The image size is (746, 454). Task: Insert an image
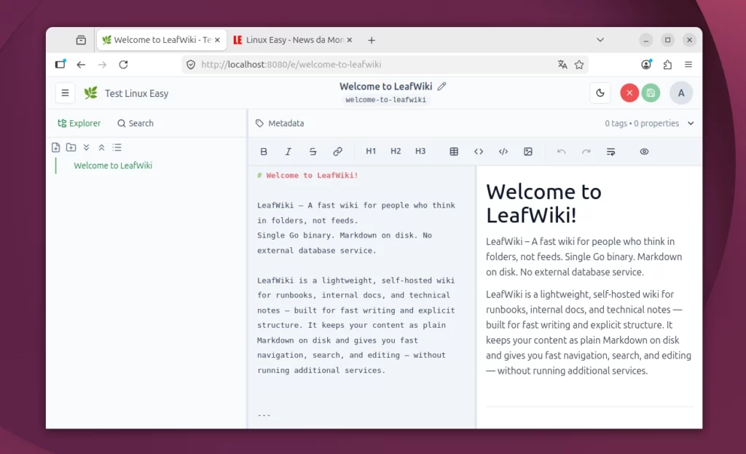[528, 152]
